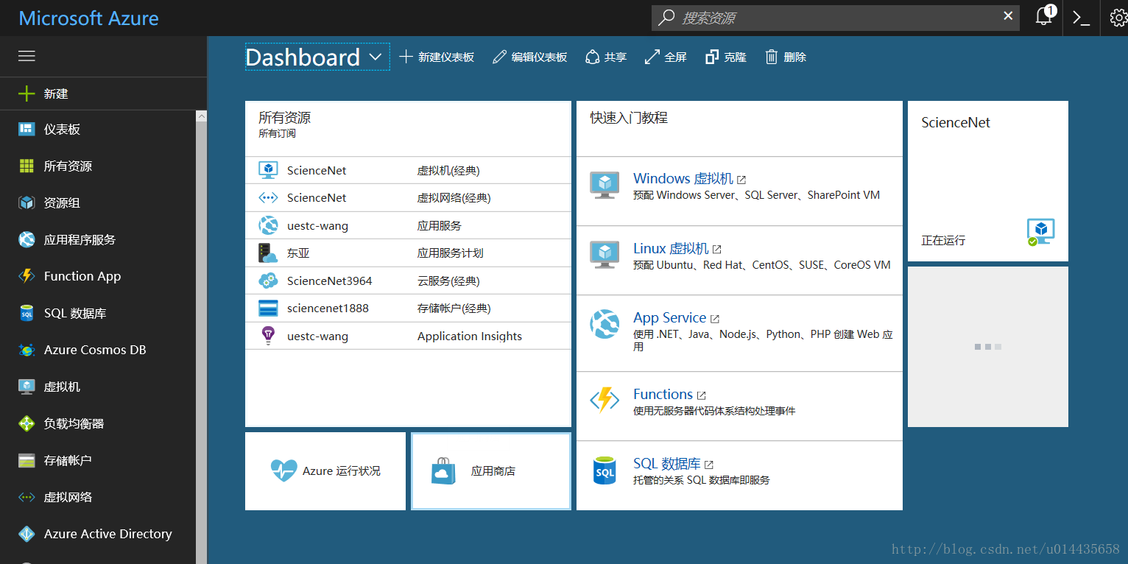Click the 克隆 clone button
This screenshot has height=564, width=1128.
tap(726, 57)
